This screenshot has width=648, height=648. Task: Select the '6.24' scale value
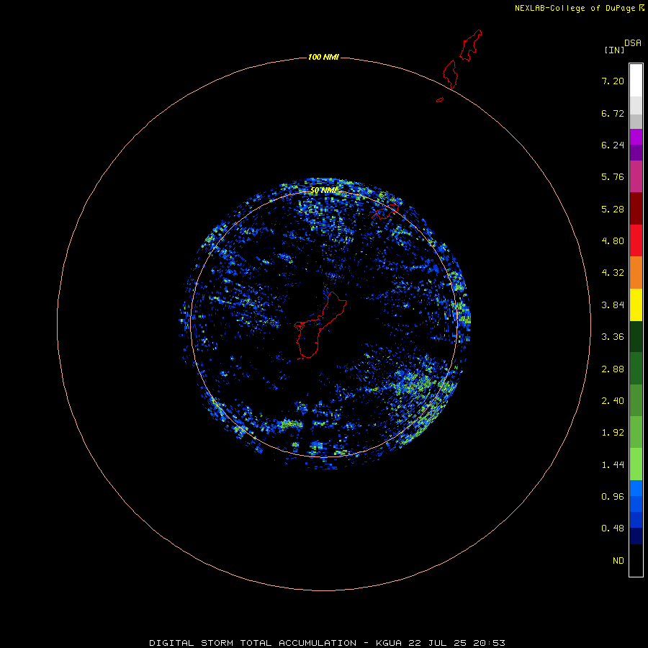[x=613, y=145]
